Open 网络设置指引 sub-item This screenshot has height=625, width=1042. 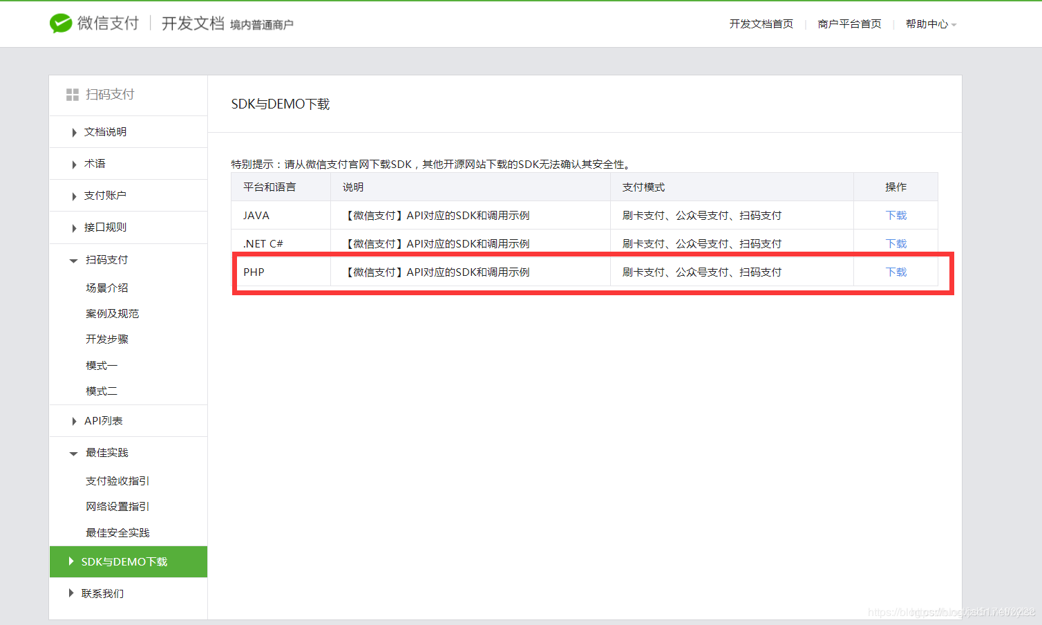click(117, 506)
